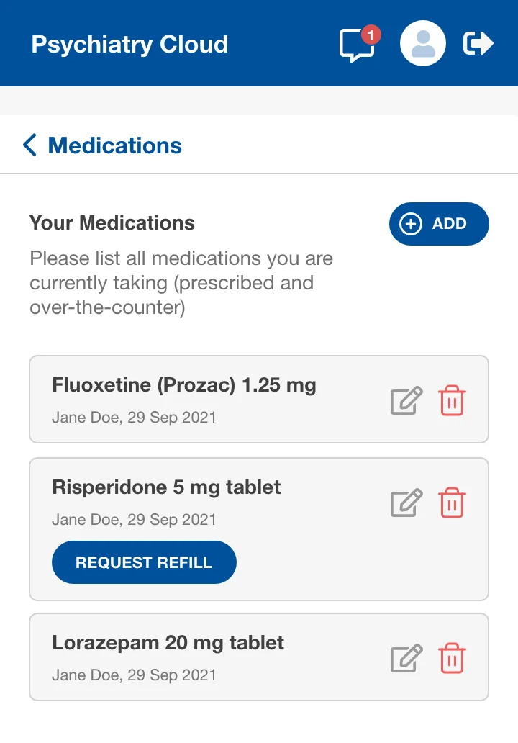518x743 pixels.
Task: Click the logout arrow icon
Action: pos(478,44)
